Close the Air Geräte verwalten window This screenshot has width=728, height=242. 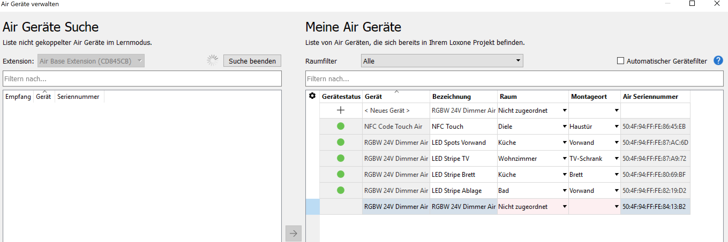click(x=717, y=3)
